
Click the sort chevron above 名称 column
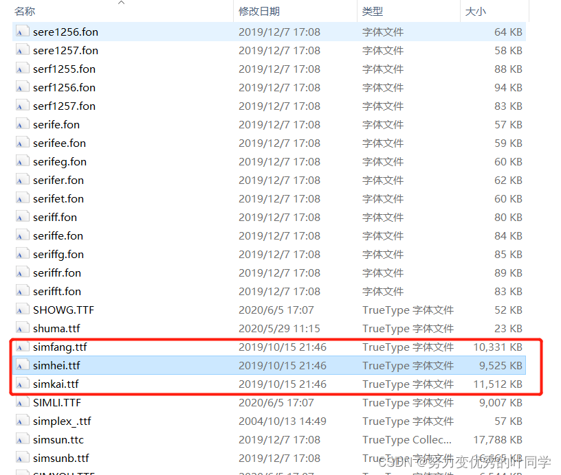122,3
